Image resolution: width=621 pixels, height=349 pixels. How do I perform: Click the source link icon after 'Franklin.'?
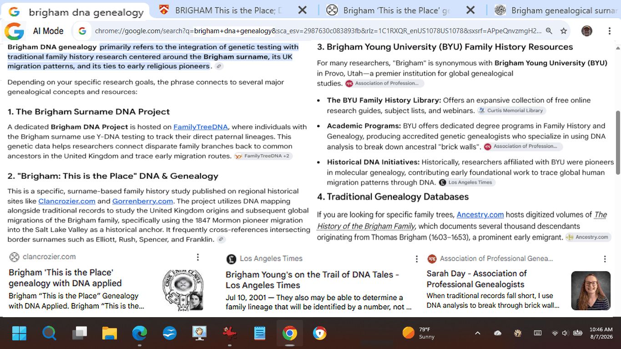221,239
